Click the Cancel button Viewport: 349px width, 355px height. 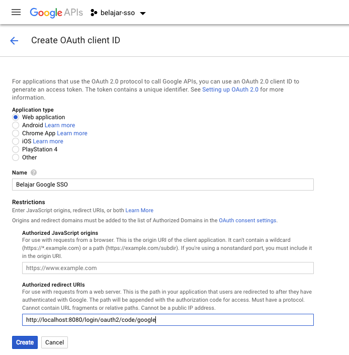(54, 342)
